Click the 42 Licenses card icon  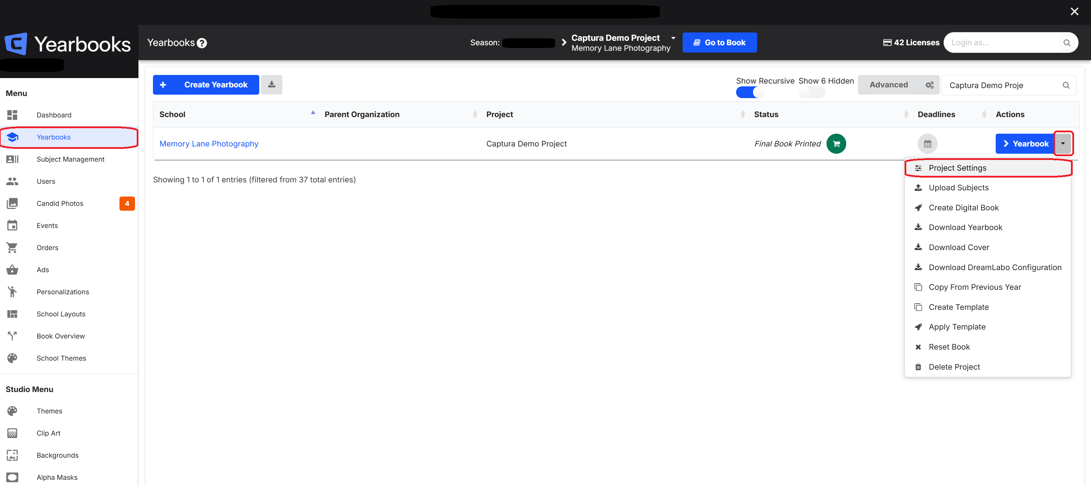887,42
